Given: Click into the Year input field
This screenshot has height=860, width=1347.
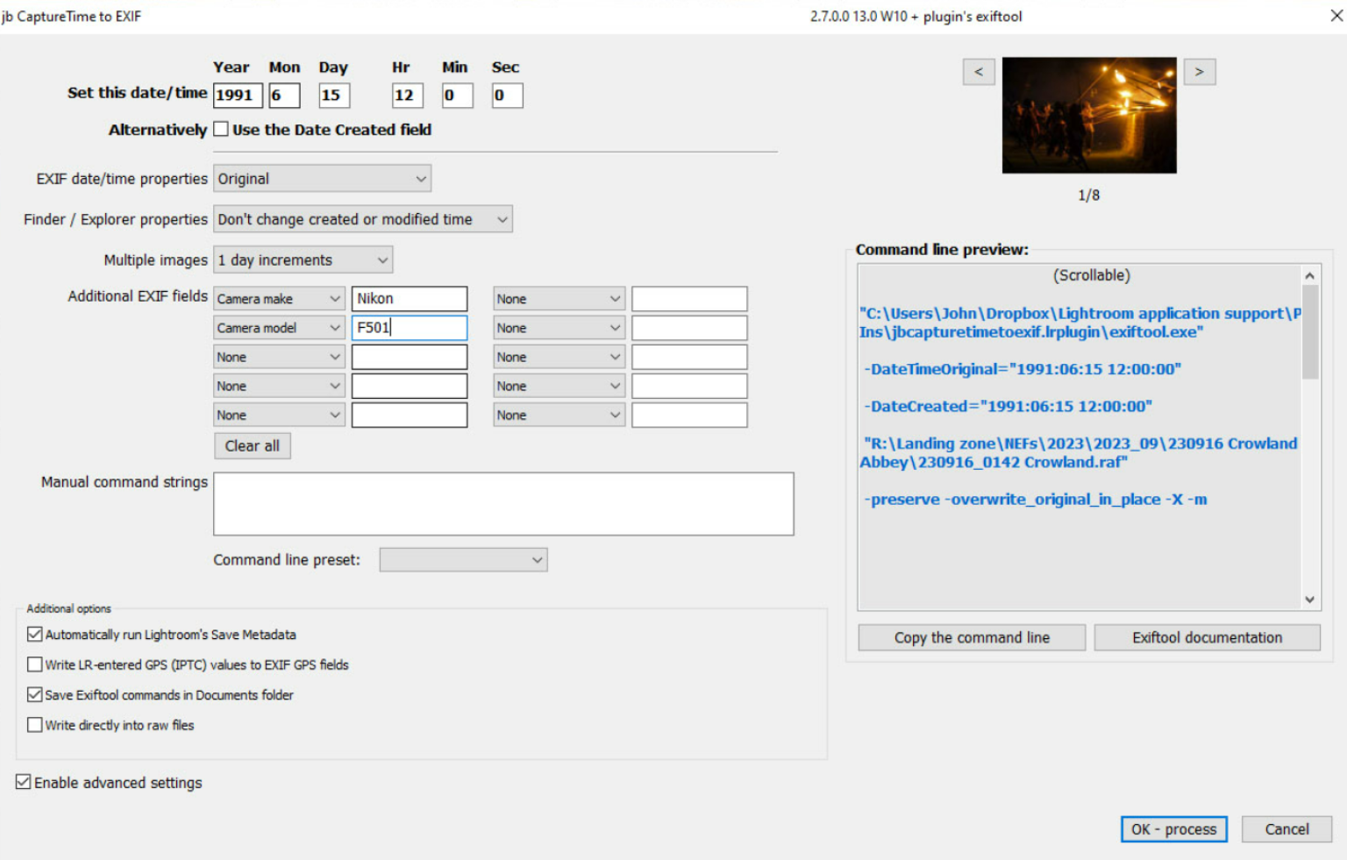Looking at the screenshot, I should tap(237, 96).
